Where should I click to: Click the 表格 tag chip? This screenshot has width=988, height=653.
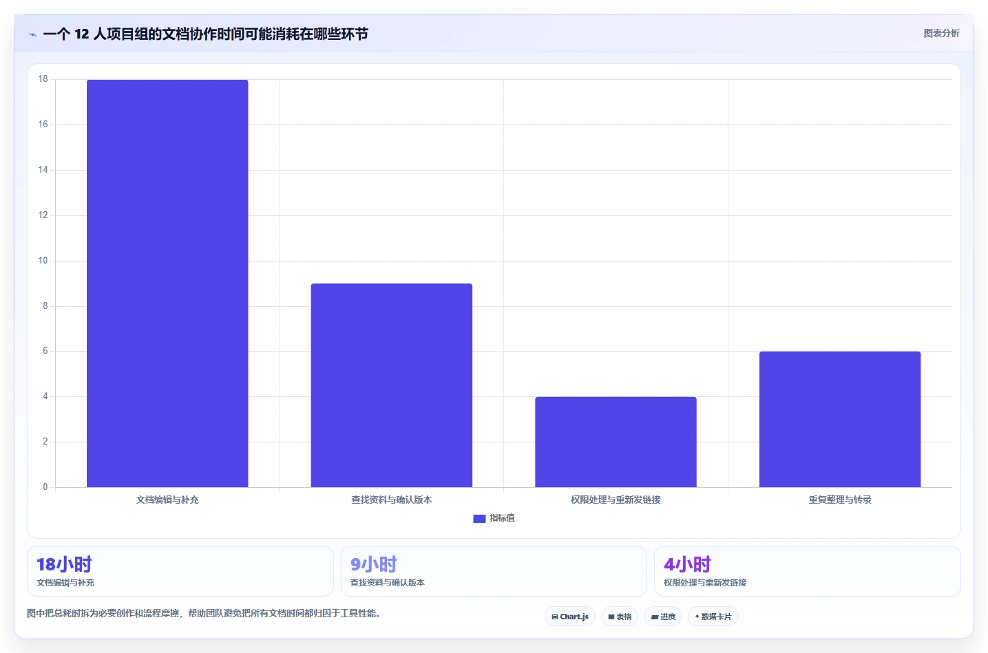click(620, 617)
